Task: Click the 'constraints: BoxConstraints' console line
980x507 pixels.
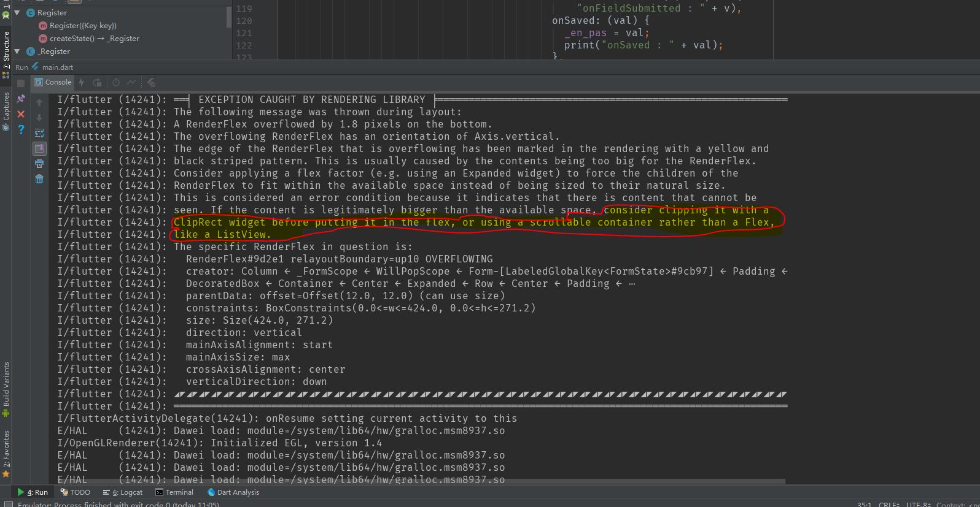Action: click(x=360, y=308)
